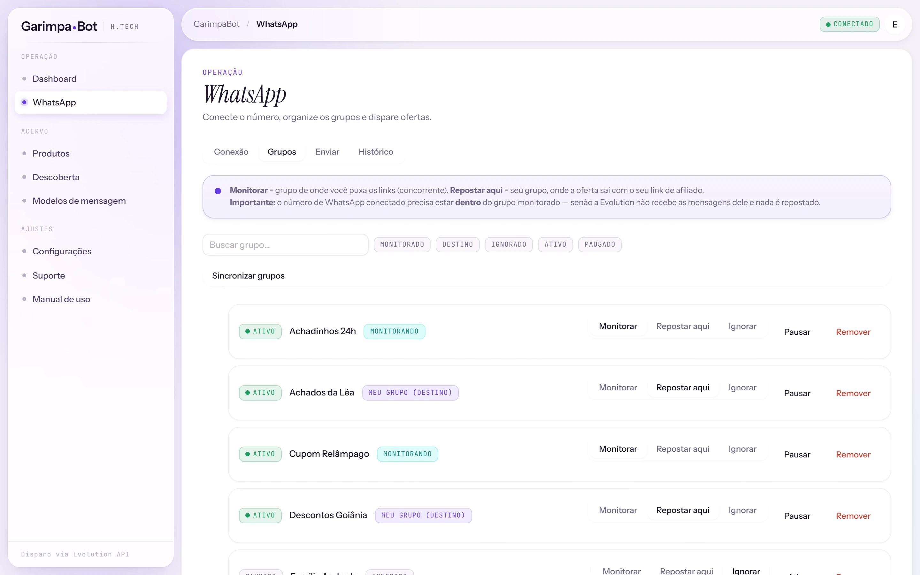The width and height of the screenshot is (920, 575).
Task: Pause the Achados da Léa group
Action: coord(797,393)
